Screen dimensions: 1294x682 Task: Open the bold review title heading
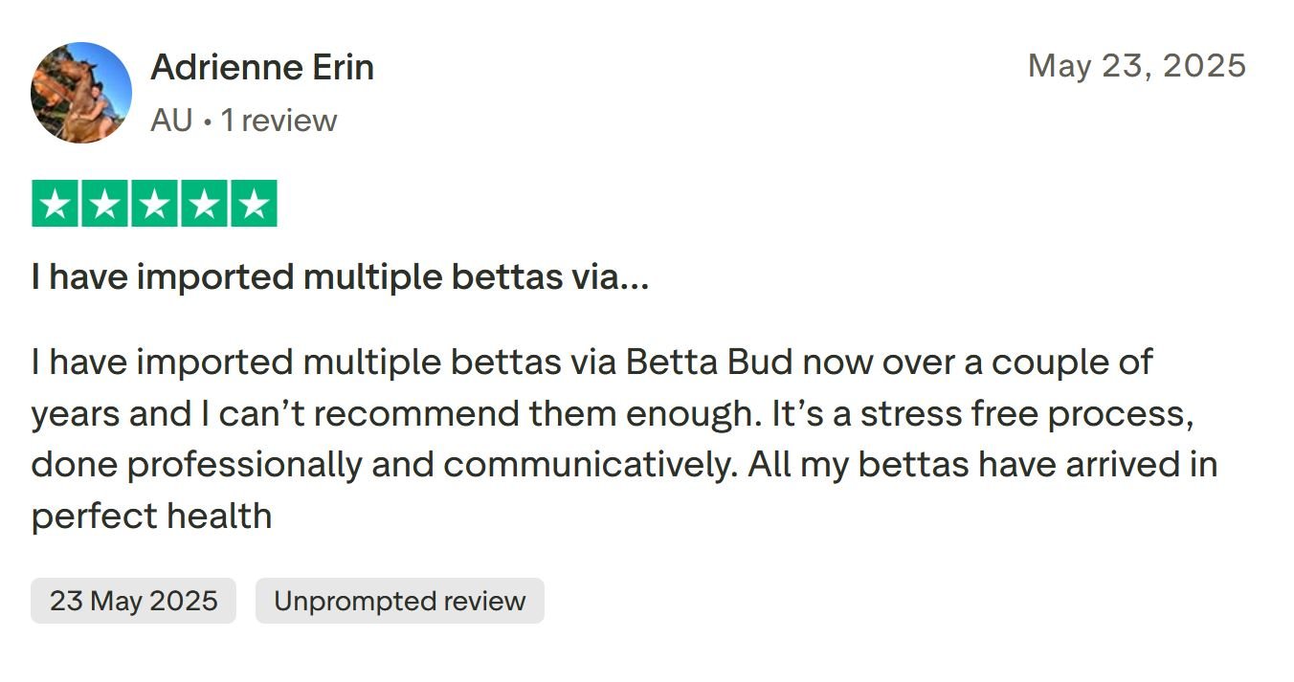pyautogui.click(x=340, y=277)
